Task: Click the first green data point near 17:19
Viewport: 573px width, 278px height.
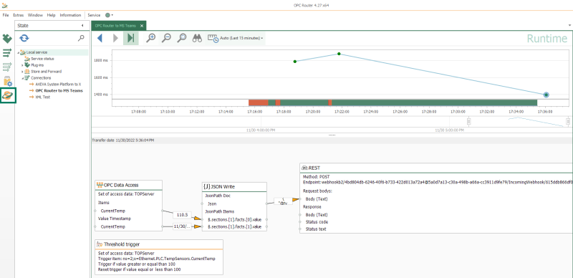Action: (295, 62)
